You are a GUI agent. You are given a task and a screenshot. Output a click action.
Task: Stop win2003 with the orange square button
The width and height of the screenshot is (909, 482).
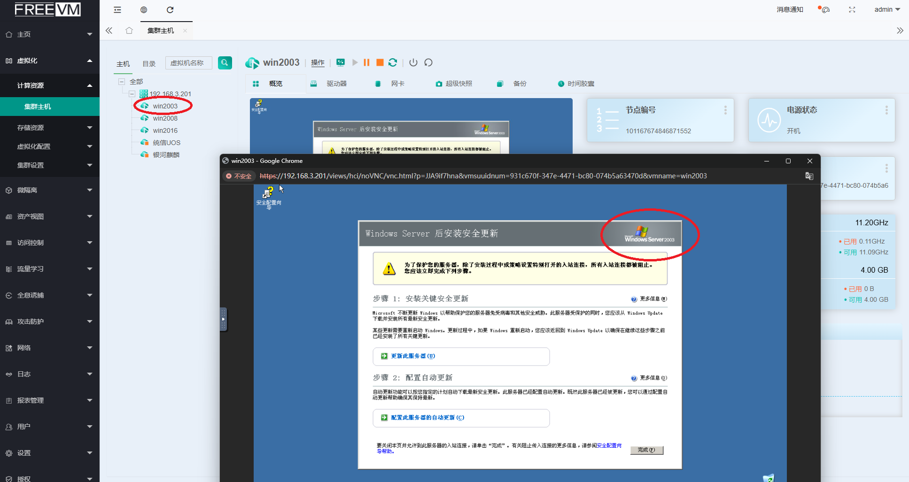click(x=380, y=62)
